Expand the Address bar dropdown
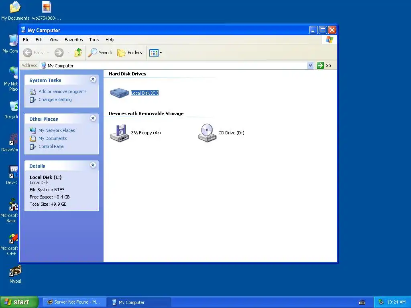The height and width of the screenshot is (308, 411). point(310,65)
